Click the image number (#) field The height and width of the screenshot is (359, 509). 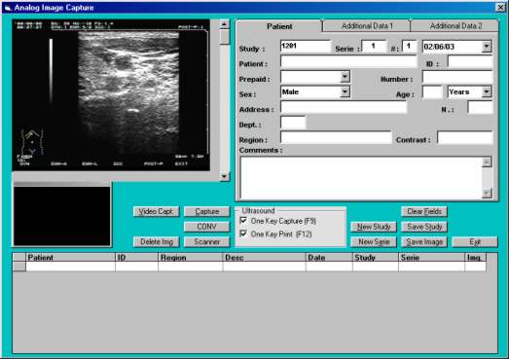(409, 46)
